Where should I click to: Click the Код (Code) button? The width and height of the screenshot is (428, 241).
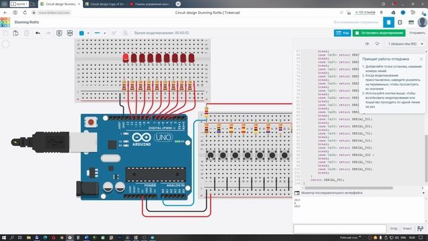[342, 33]
